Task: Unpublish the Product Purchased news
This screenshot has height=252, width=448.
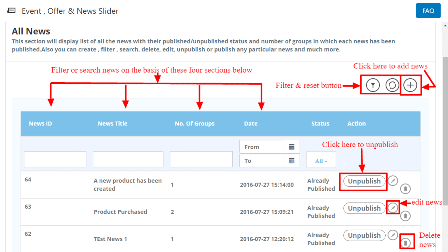Action: tap(364, 208)
